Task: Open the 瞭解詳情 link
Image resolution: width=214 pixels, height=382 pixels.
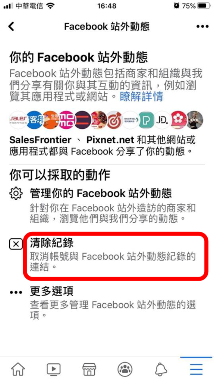Action: click(141, 97)
